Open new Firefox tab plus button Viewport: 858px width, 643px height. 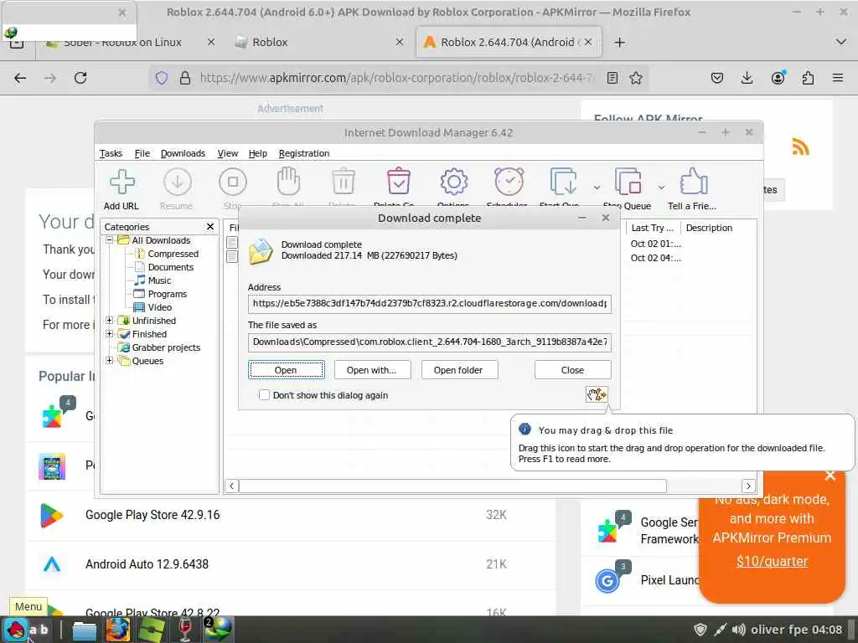point(619,42)
